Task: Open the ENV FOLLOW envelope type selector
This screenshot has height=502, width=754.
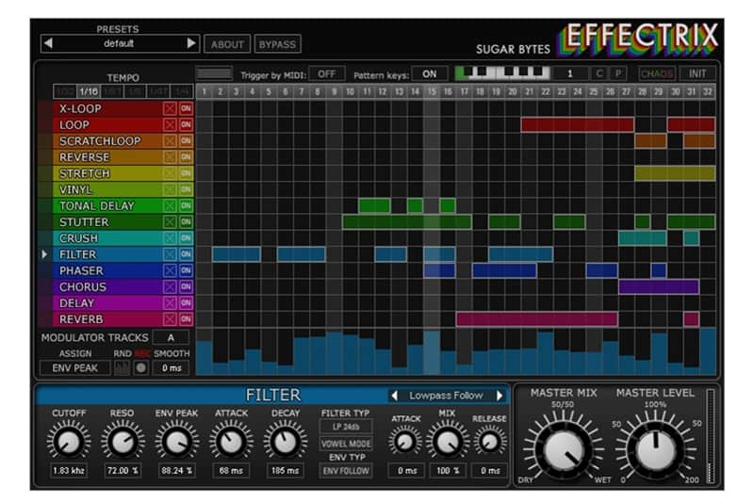Action: [x=346, y=471]
